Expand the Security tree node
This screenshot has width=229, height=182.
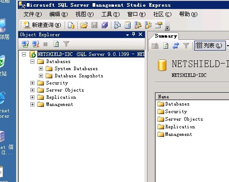coord(32,83)
